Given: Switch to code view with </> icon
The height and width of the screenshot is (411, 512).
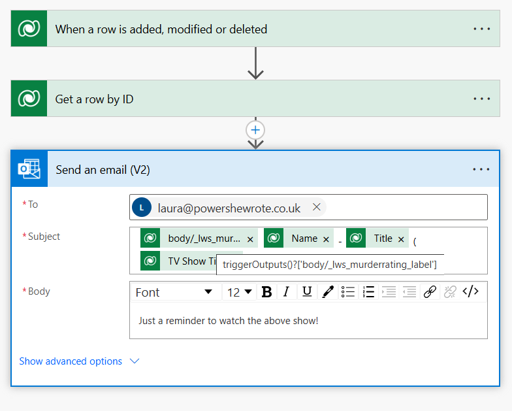Looking at the screenshot, I should pos(470,291).
